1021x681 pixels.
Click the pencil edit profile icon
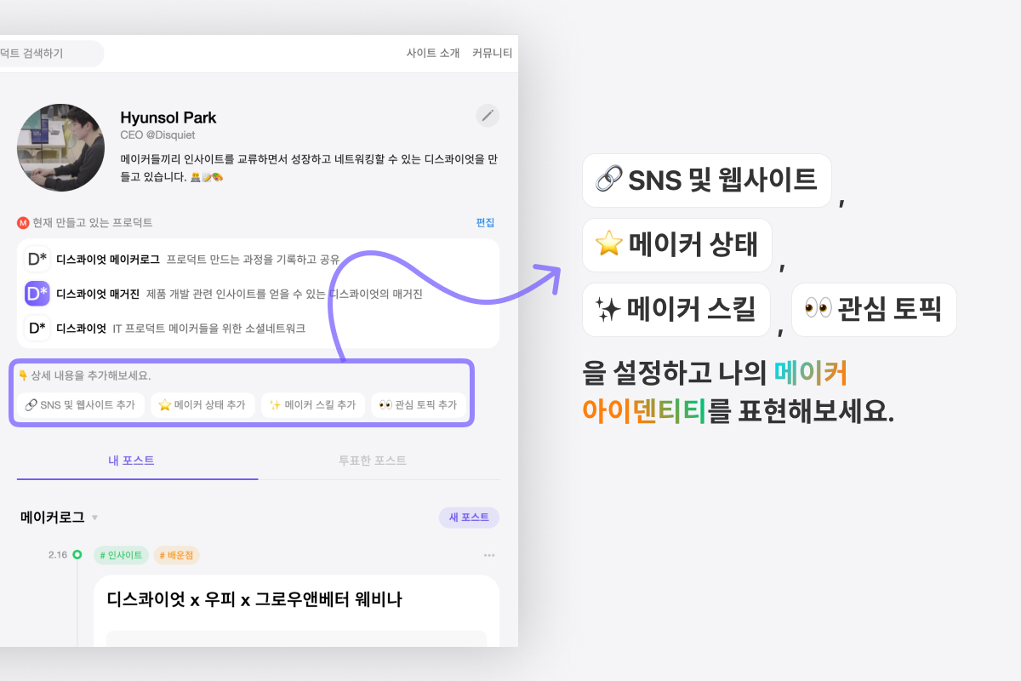488,116
